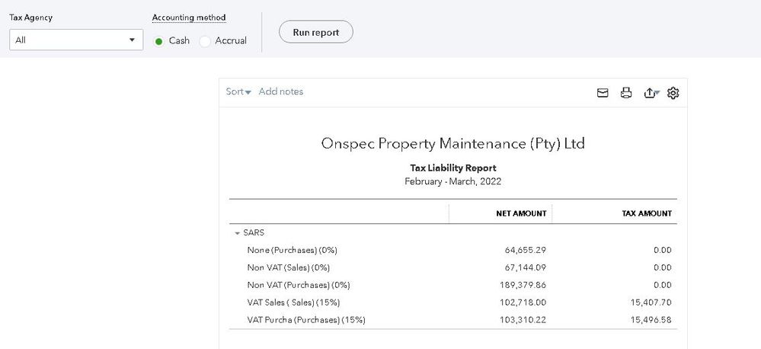Image resolution: width=761 pixels, height=349 pixels.
Task: Click the 64,655.29 net amount
Action: [525, 250]
